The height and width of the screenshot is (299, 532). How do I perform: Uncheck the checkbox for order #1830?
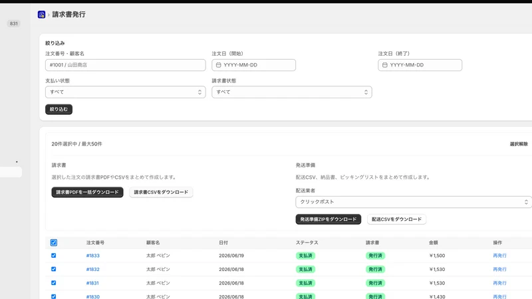point(54,296)
